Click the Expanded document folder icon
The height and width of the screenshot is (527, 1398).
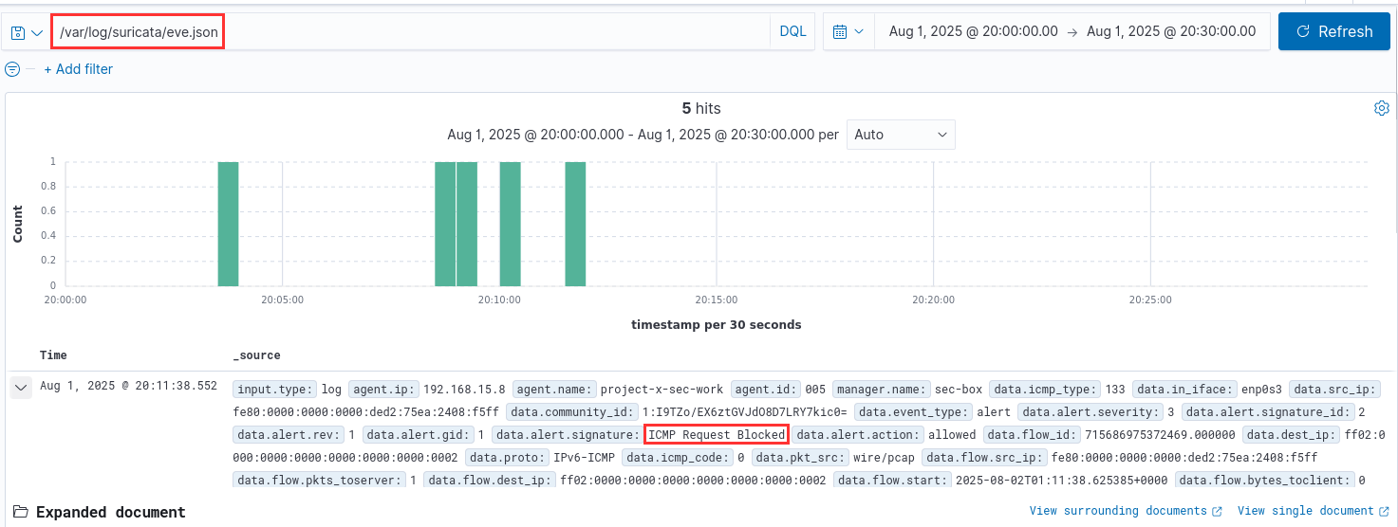(x=20, y=512)
